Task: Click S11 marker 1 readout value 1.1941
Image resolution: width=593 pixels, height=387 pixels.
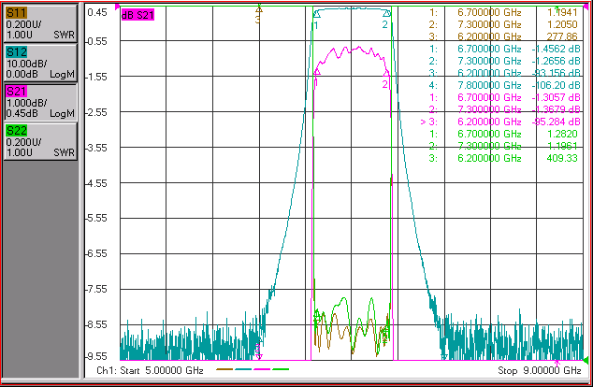Action: pyautogui.click(x=562, y=12)
